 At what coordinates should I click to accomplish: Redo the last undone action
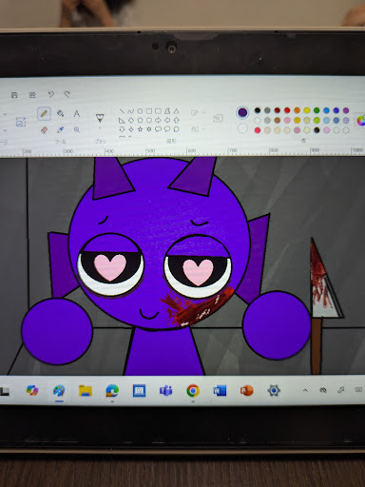point(67,94)
